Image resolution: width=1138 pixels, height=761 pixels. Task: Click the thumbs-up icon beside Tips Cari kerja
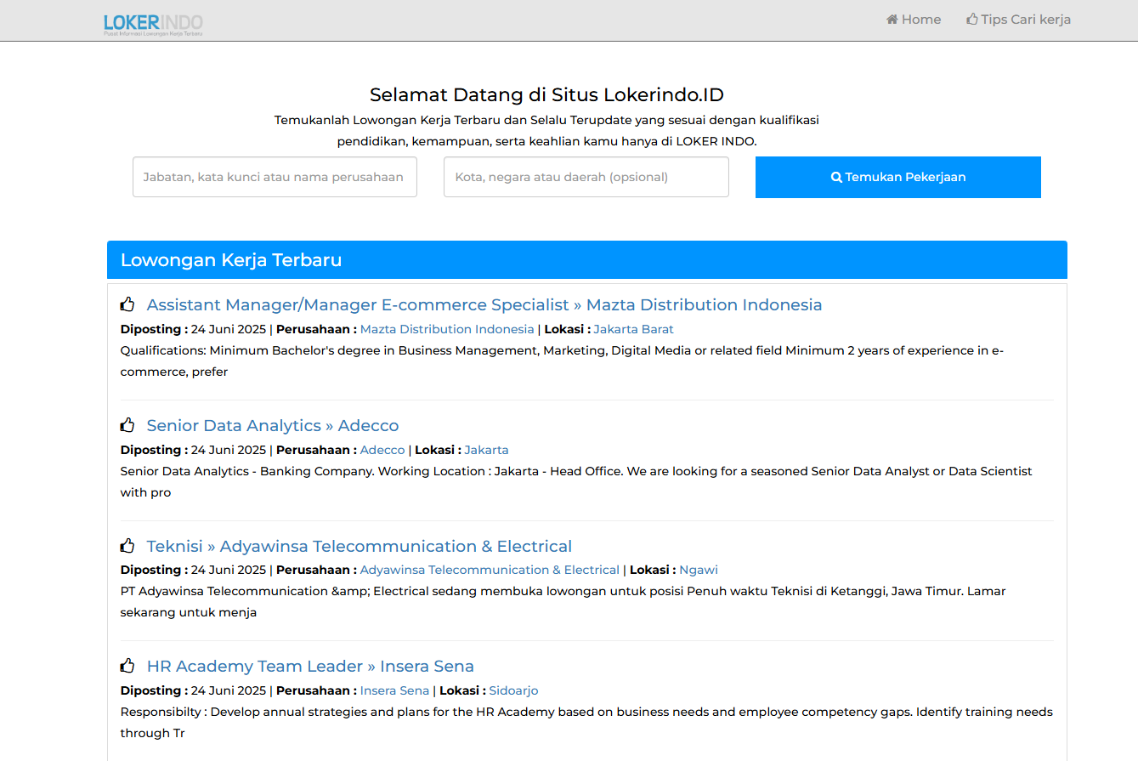(x=970, y=18)
